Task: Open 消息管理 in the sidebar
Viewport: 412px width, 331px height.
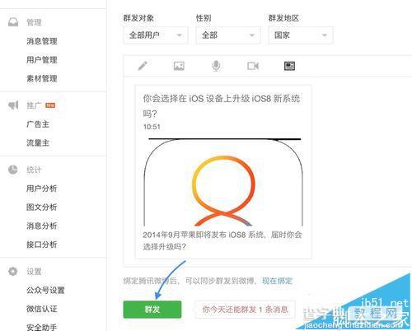Action: coord(42,41)
